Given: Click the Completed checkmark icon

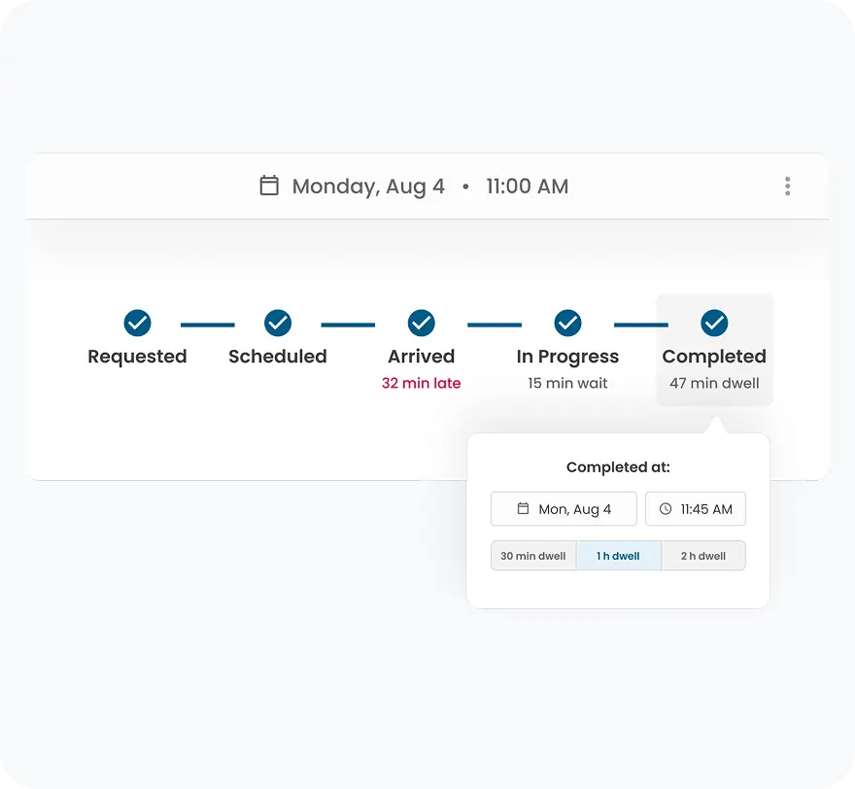Looking at the screenshot, I should [x=715, y=324].
